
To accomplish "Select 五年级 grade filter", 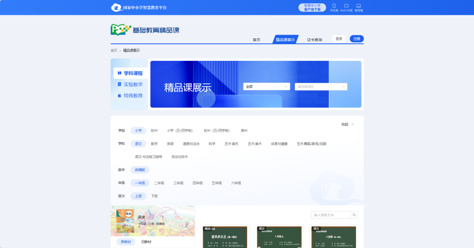I will [217, 183].
